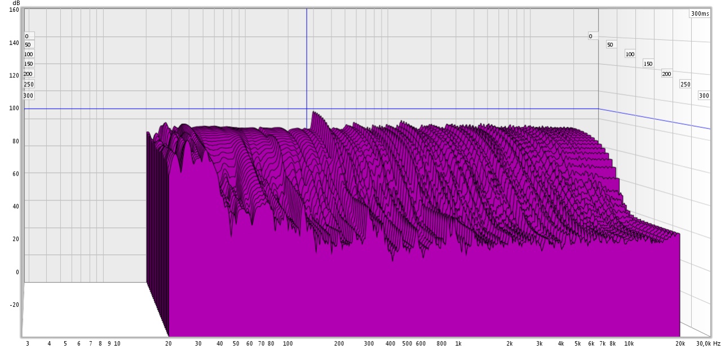Click the 1k tick on frequency axis
Screen dimensions: 721x349
pos(458,343)
